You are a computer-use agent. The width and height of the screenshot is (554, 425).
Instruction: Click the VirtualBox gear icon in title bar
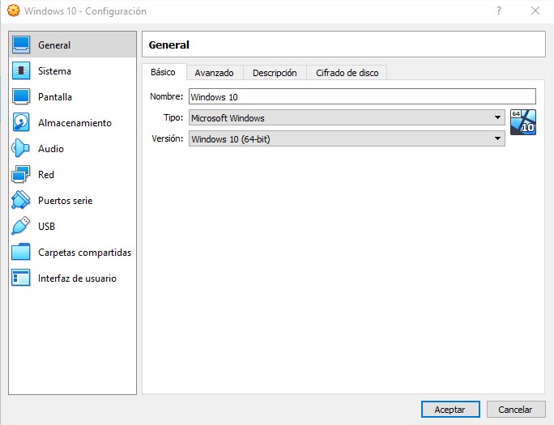tap(14, 11)
